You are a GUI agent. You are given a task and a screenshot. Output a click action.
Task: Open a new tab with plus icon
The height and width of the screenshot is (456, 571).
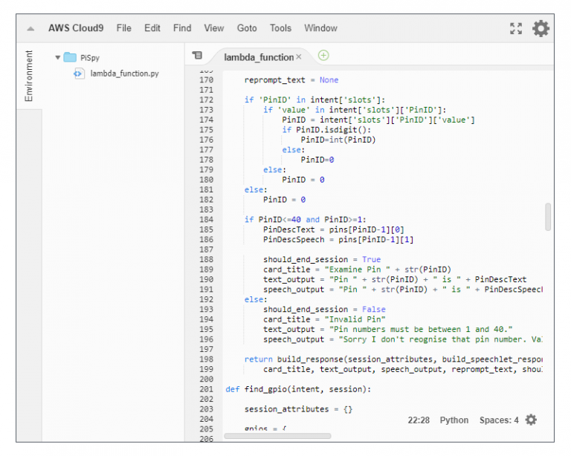[323, 56]
